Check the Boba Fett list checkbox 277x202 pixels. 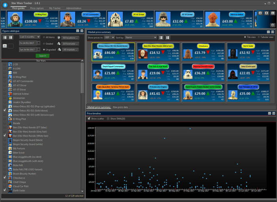[5, 165]
